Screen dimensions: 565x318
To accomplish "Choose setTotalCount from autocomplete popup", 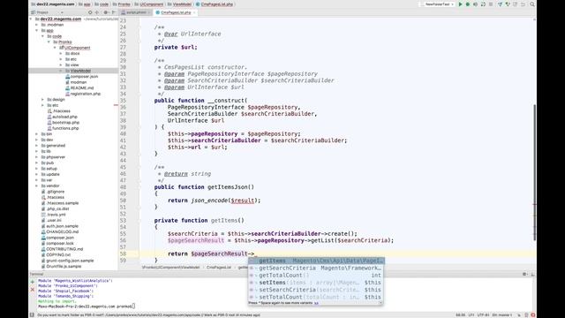I will pyautogui.click(x=316, y=297).
